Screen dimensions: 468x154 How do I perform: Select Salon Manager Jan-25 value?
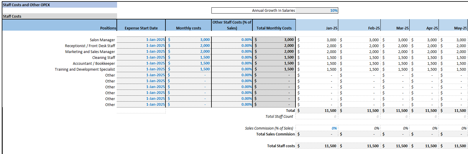click(317, 40)
